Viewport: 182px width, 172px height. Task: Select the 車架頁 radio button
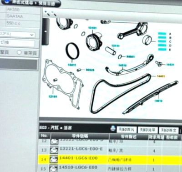(x=19, y=52)
